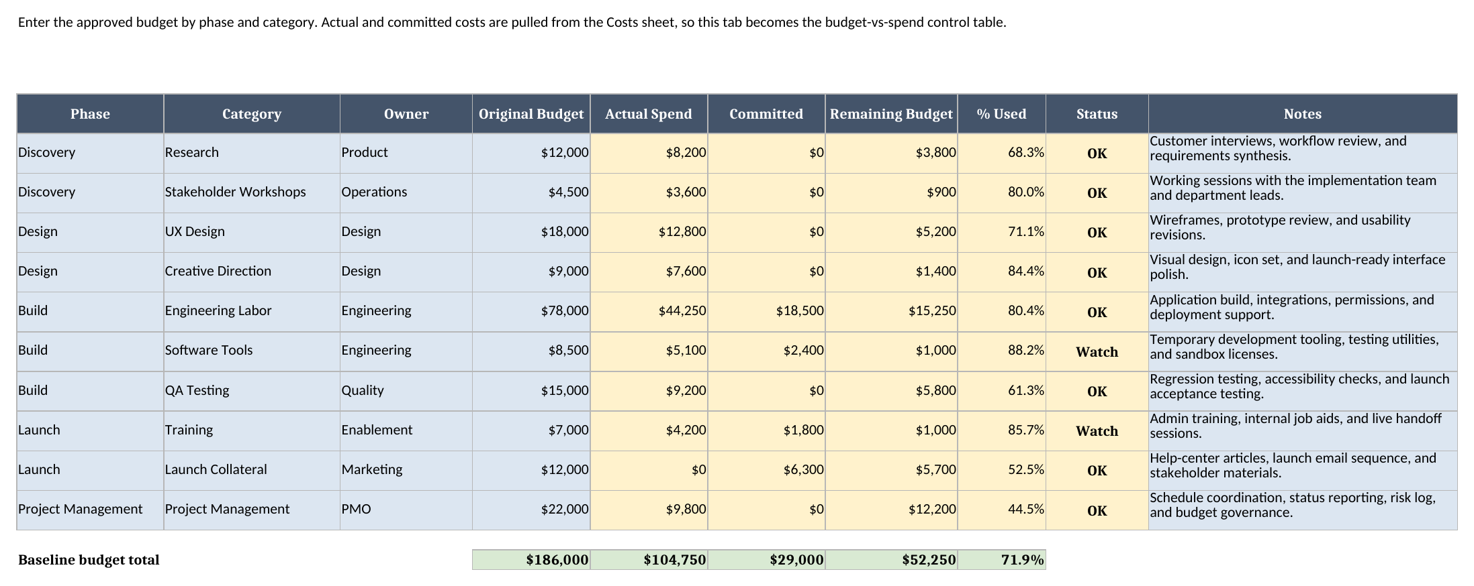The image size is (1474, 586).
Task: Click the Enablement owner cell
Action: 406,430
